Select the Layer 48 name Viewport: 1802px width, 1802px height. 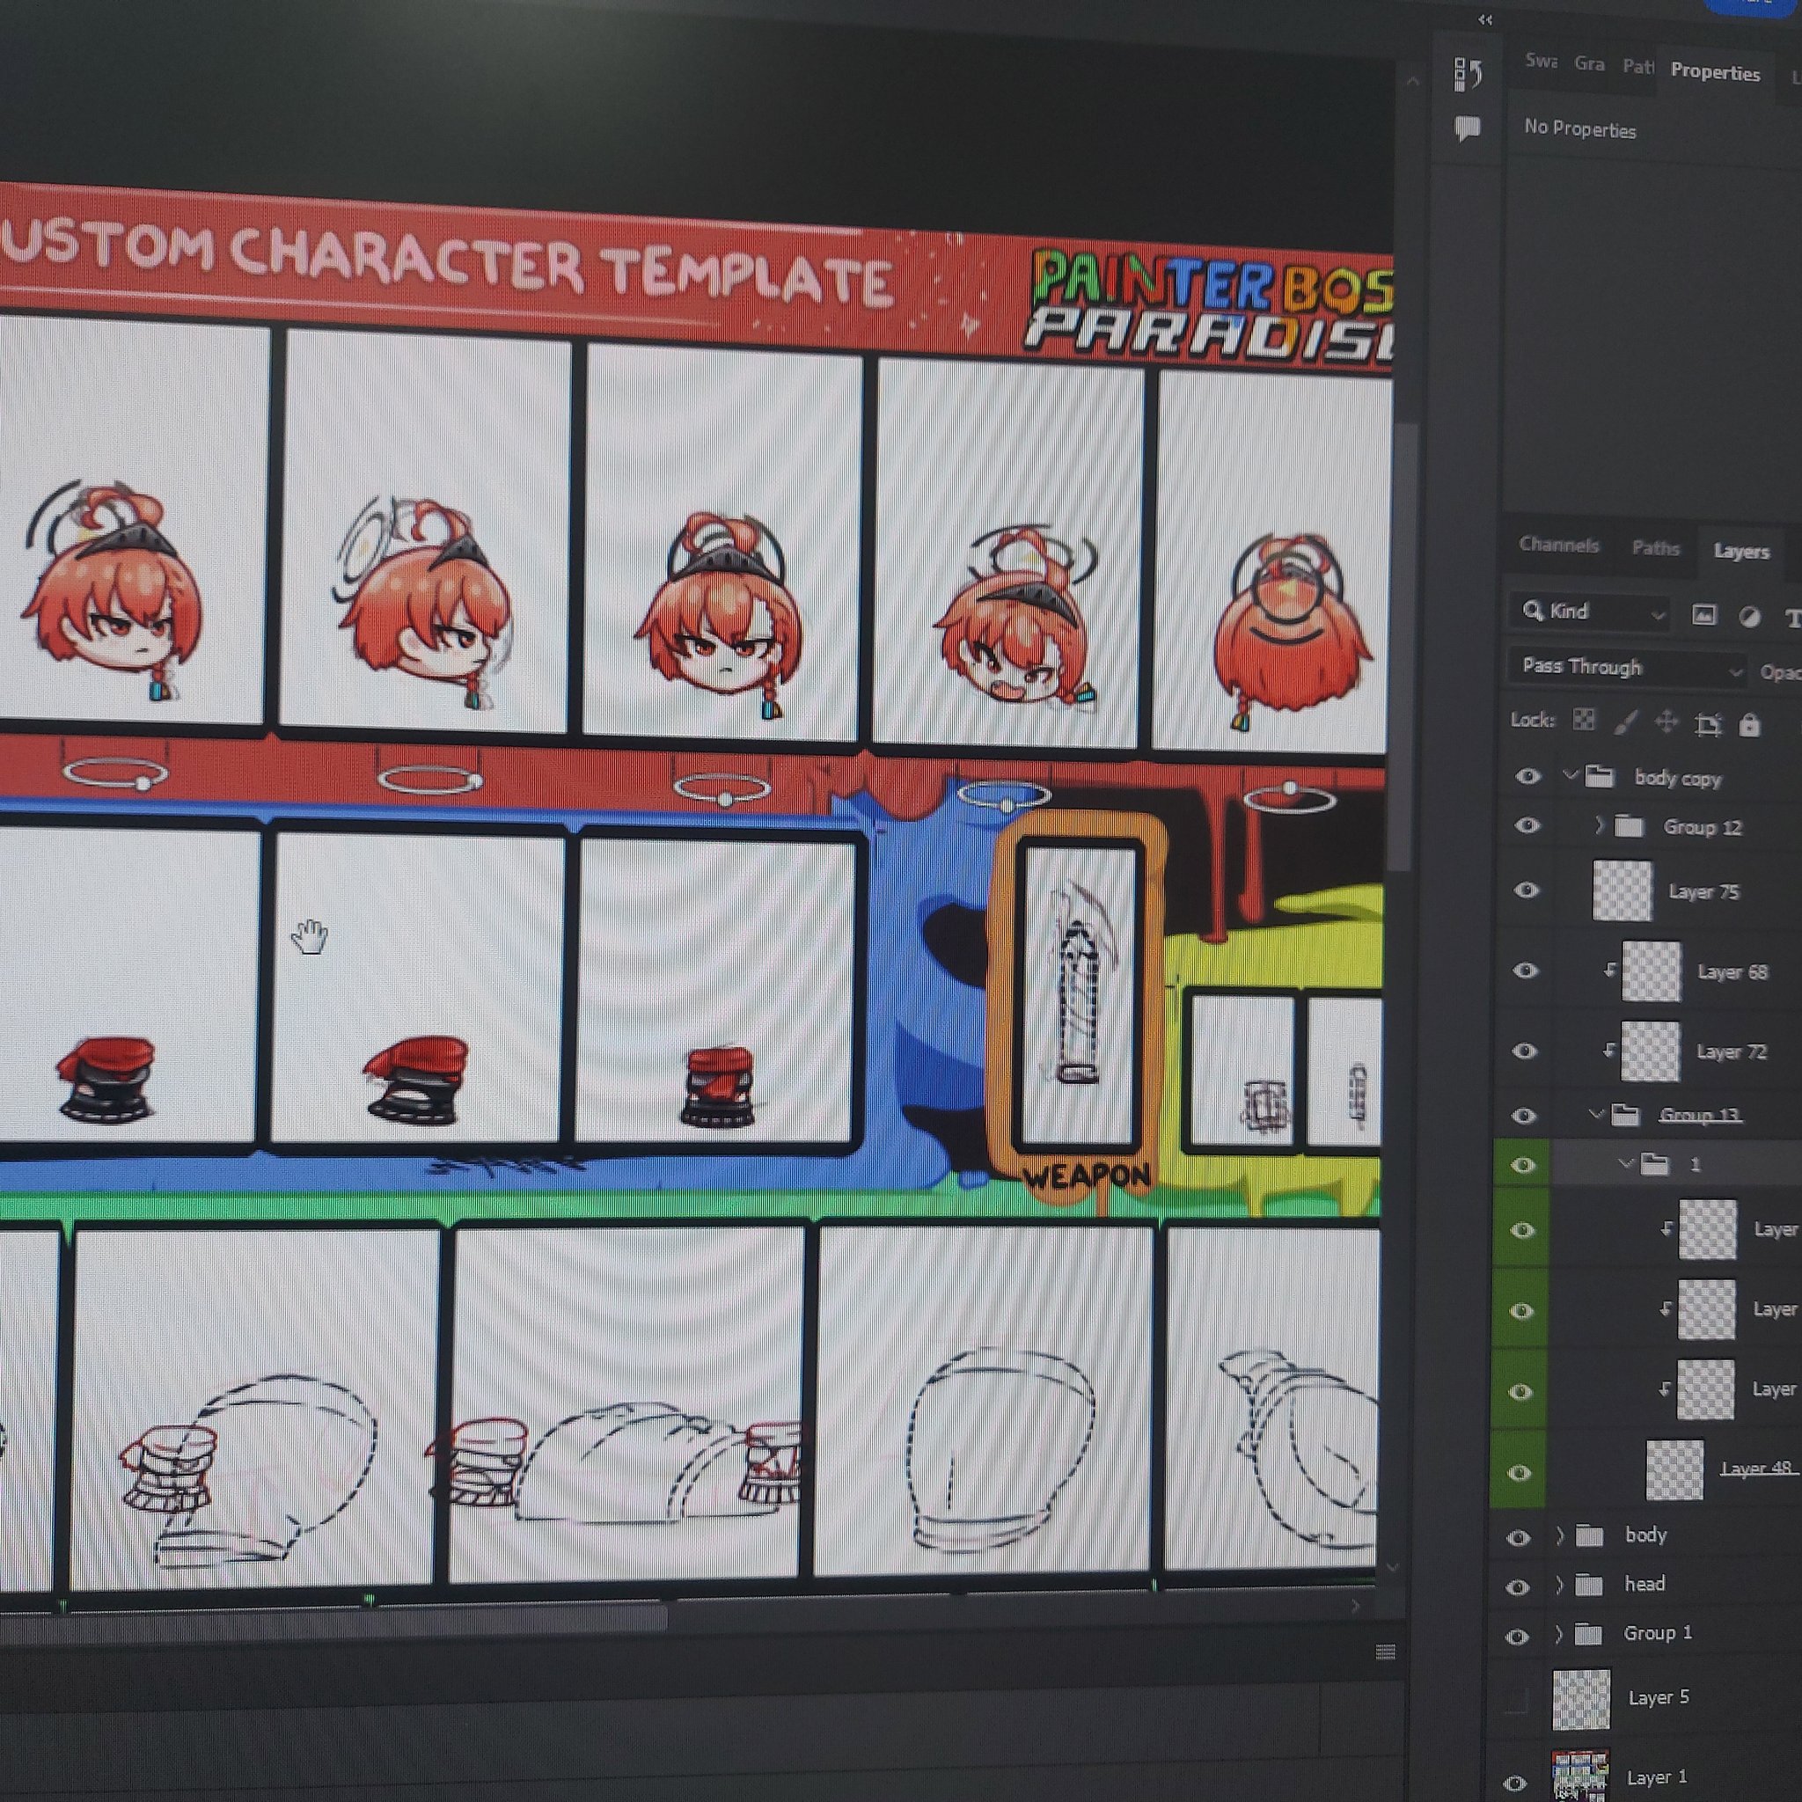(x=1756, y=1469)
